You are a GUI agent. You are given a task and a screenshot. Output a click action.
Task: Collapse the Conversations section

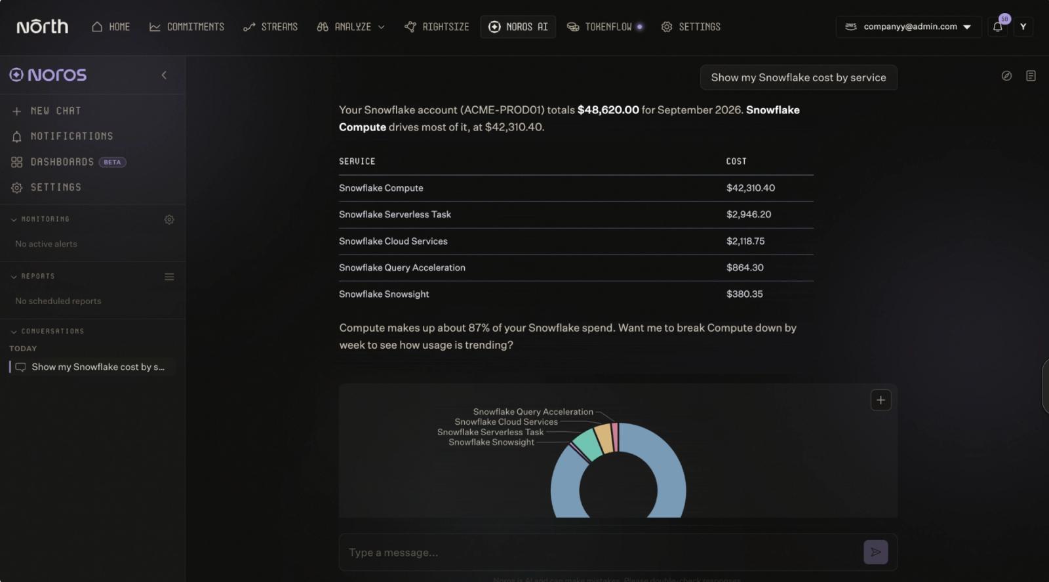[x=47, y=331]
